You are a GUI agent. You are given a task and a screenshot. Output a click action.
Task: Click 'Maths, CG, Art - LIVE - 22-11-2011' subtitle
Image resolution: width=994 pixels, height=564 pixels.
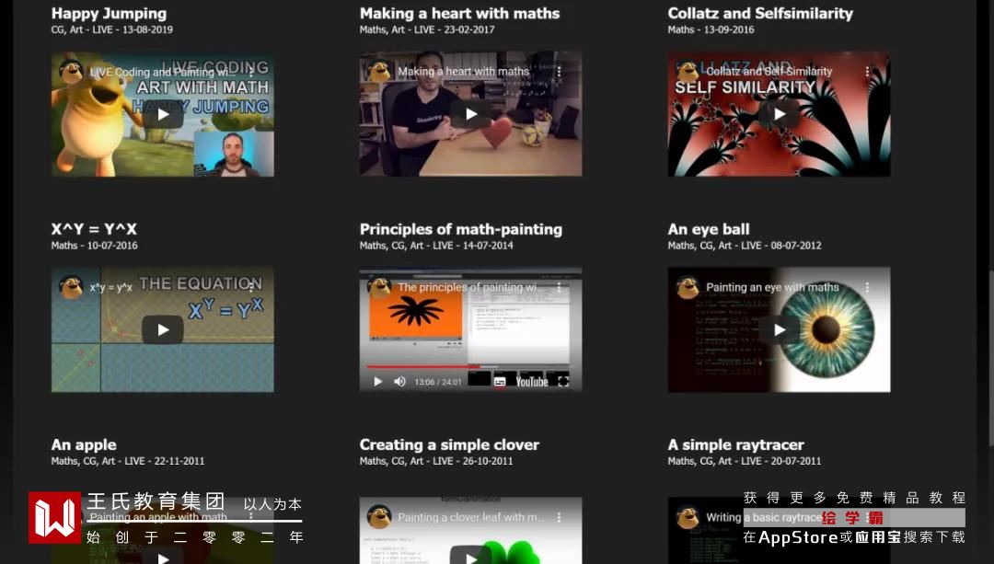128,461
